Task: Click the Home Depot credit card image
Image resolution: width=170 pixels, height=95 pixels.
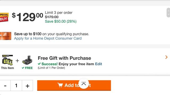Action: 6,36
